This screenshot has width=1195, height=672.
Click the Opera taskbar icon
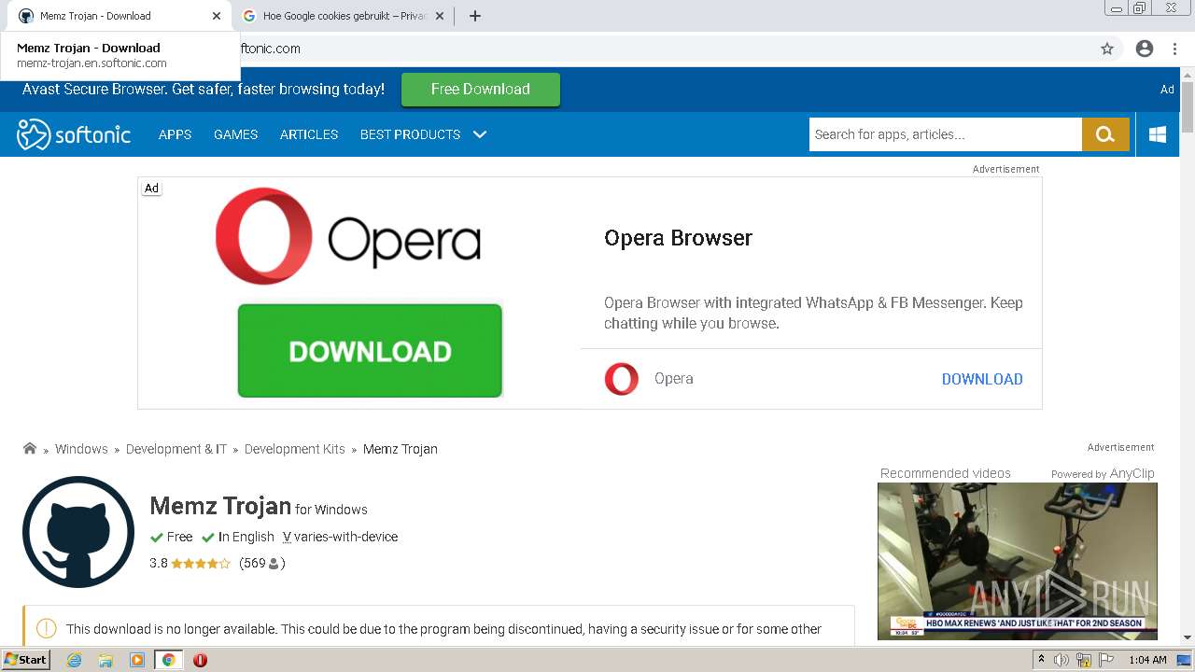click(200, 660)
